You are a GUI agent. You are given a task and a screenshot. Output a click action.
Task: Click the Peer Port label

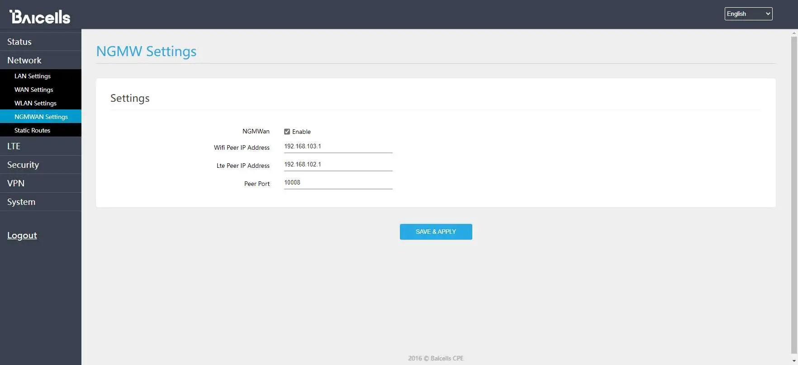coord(257,184)
